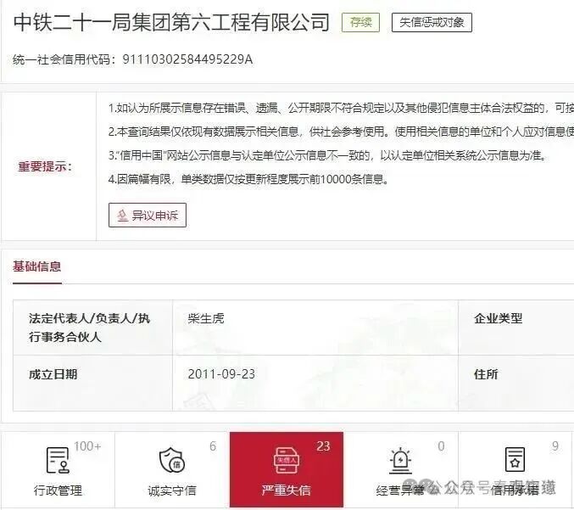This screenshot has width=574, height=510.
Task: Click the legal representative name 柴生虎
Action: pyautogui.click(x=206, y=318)
